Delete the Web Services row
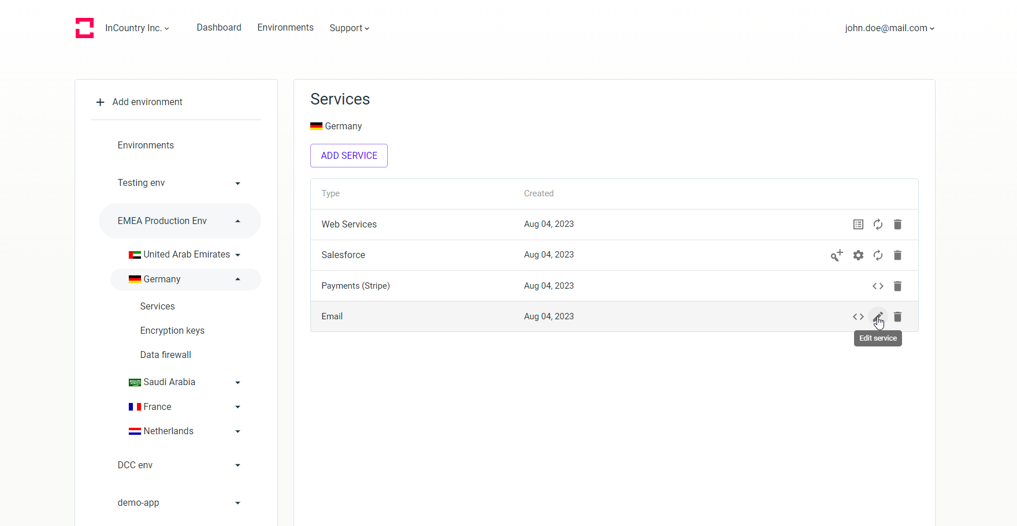Screen dimensions: 1017x526 [x=897, y=225]
